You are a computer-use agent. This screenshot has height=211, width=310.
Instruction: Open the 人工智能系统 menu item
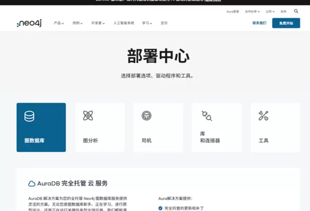(x=123, y=23)
